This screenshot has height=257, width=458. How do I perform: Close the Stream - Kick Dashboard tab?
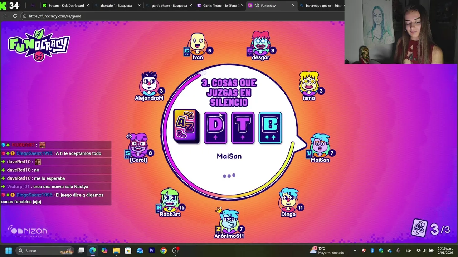coord(88,5)
